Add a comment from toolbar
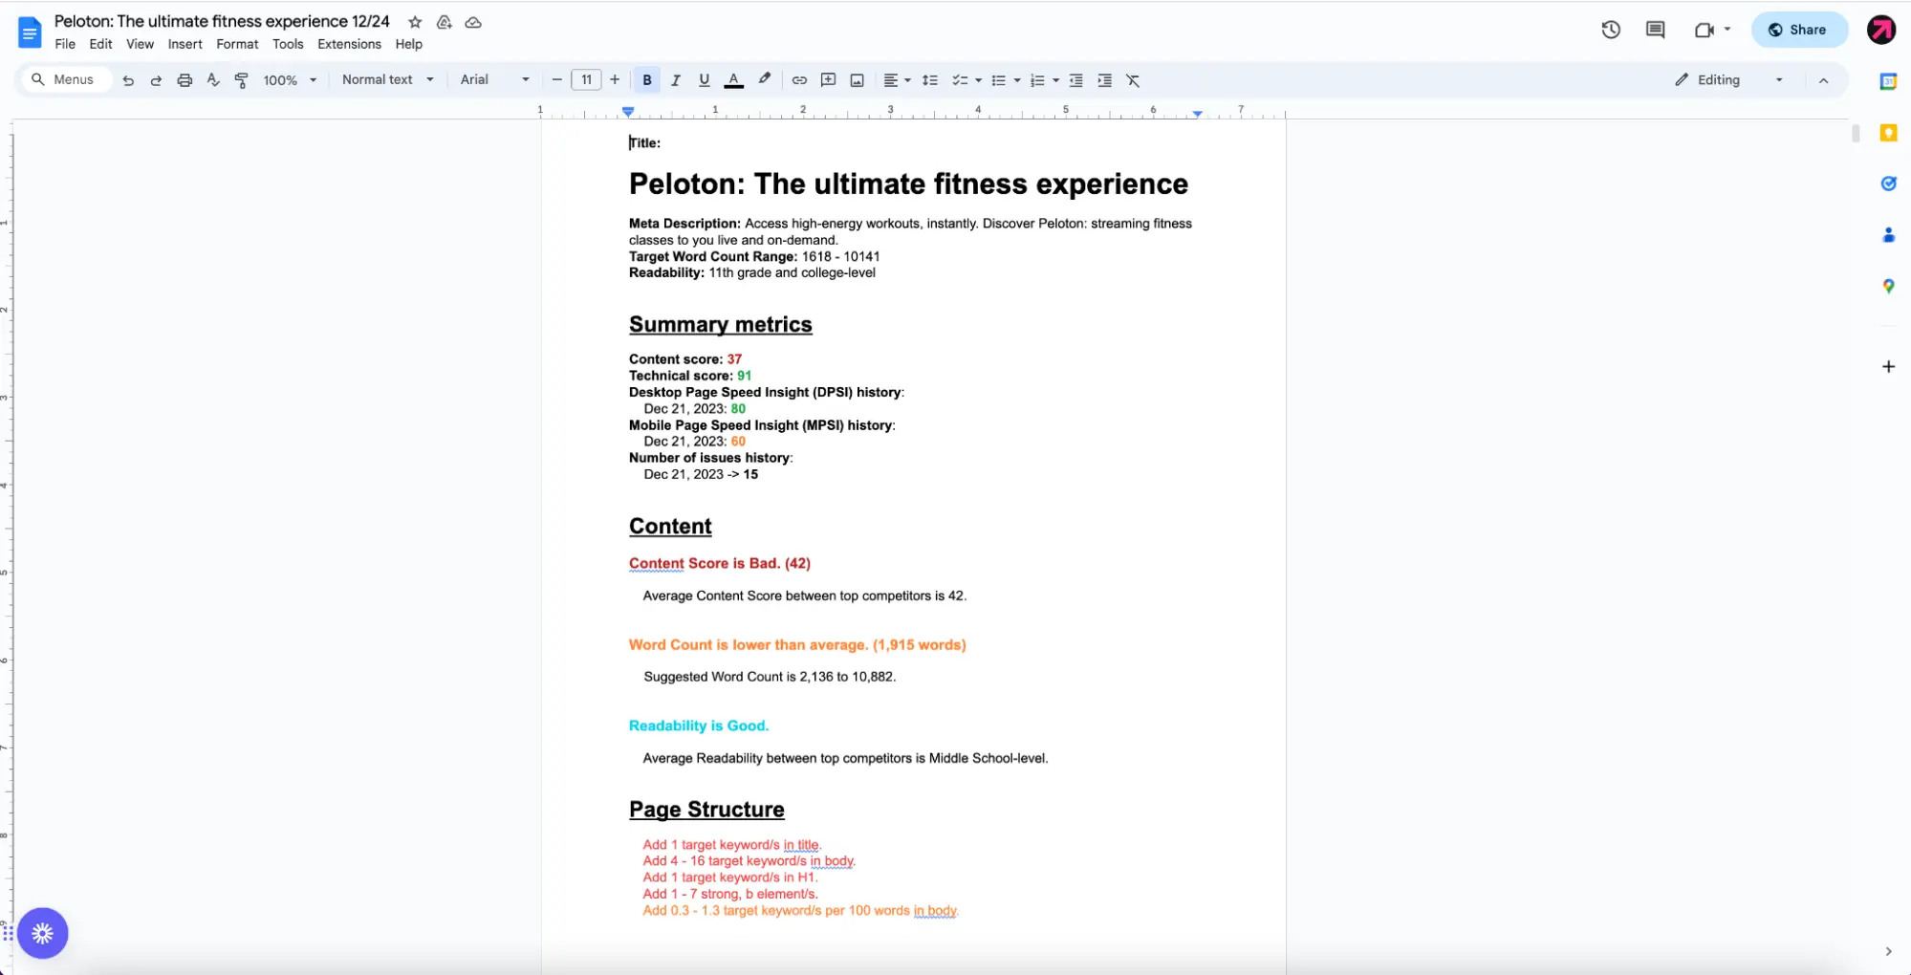Screen dimensions: 1911x975 (x=828, y=80)
